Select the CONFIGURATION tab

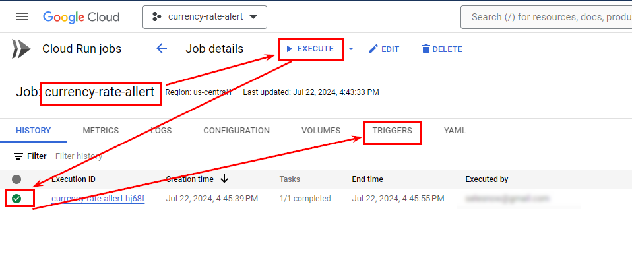tap(237, 131)
